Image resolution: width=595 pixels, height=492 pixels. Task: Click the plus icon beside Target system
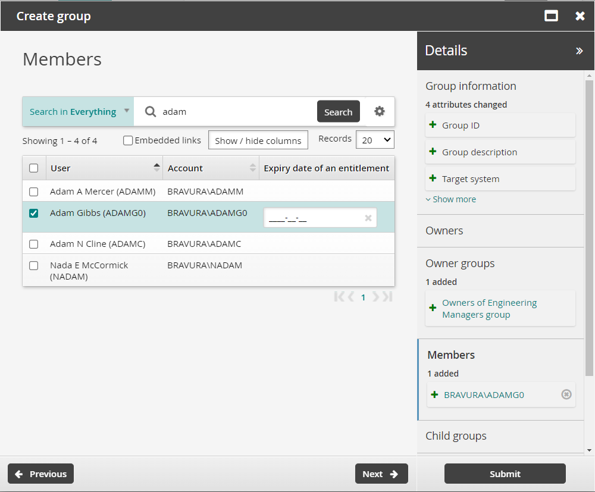[x=433, y=178]
